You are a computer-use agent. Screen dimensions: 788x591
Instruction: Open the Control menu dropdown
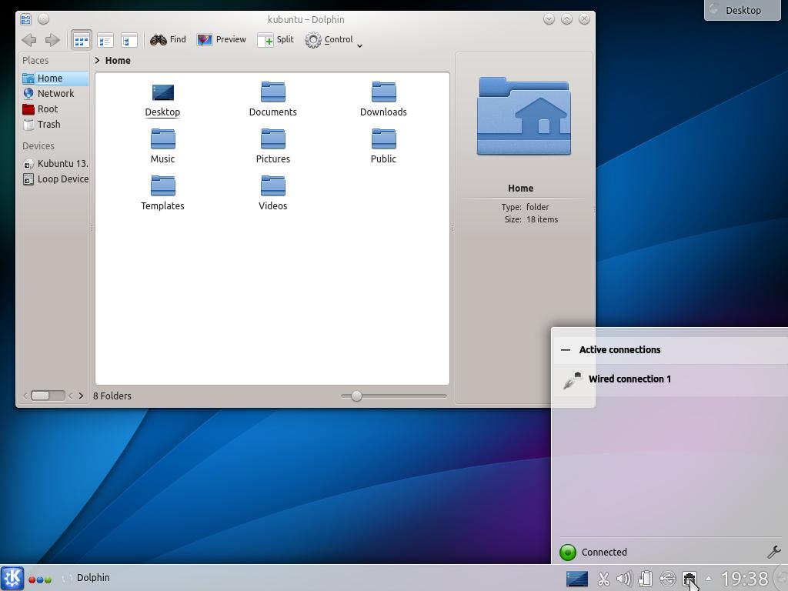point(332,39)
